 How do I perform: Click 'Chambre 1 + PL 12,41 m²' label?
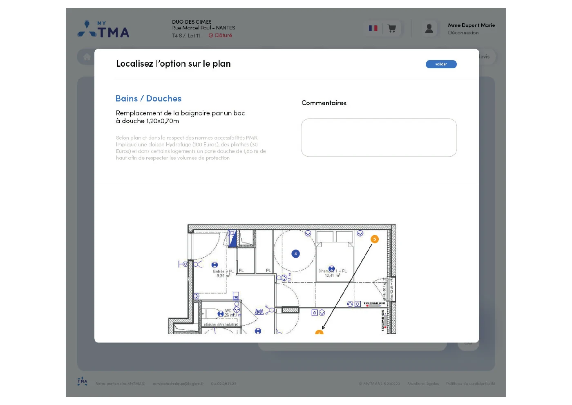click(333, 273)
